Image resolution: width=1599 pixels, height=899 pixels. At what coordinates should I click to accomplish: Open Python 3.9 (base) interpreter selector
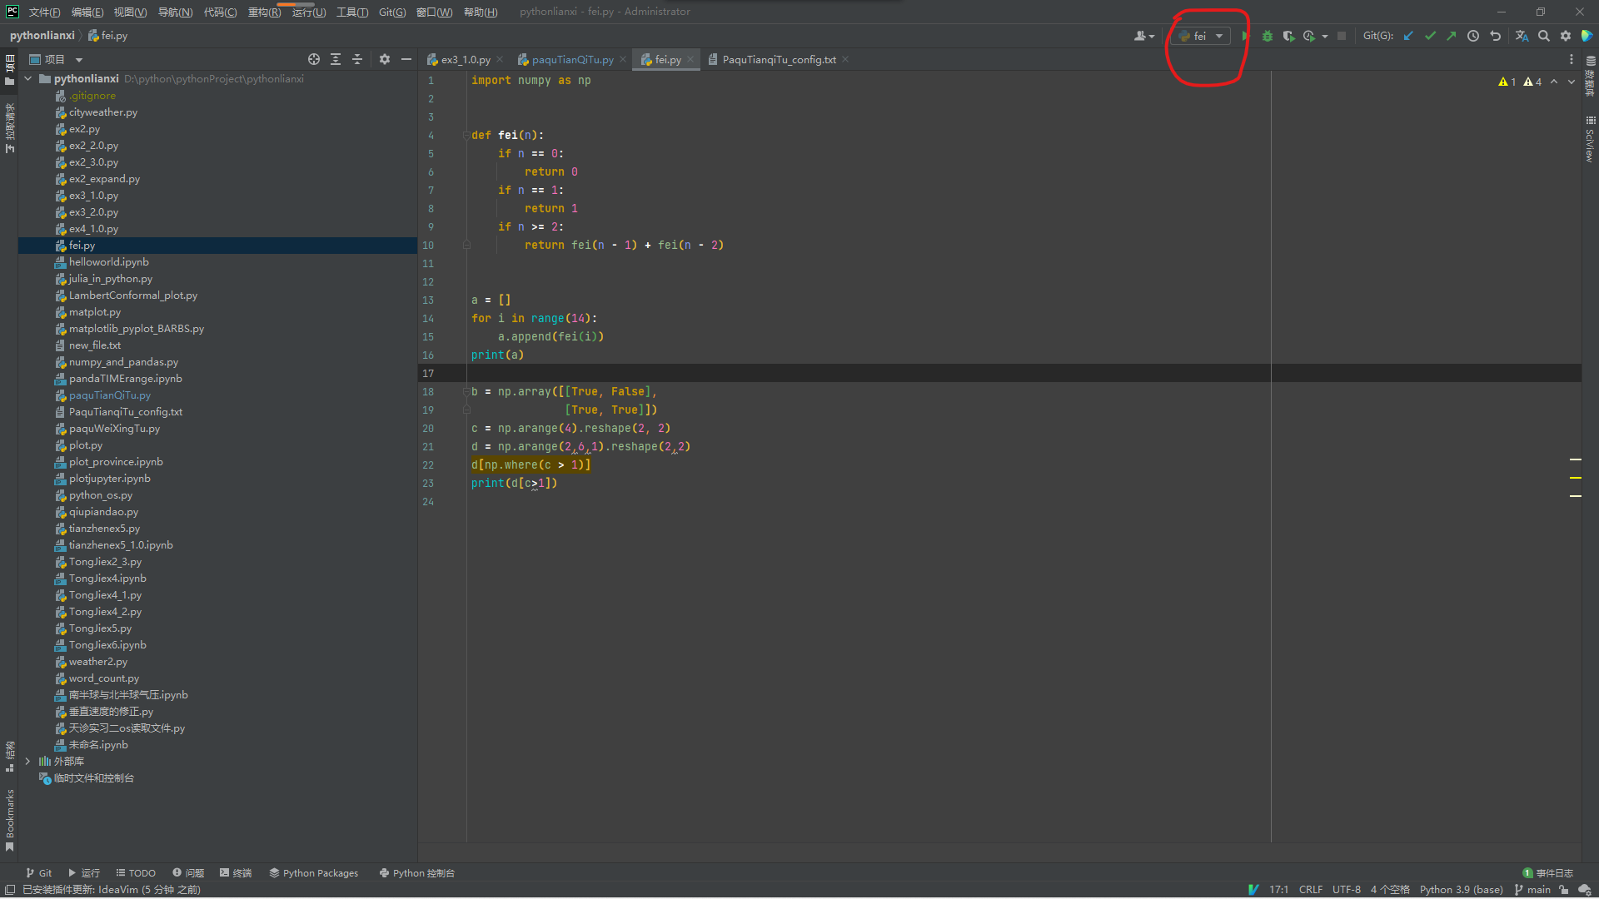[1461, 889]
